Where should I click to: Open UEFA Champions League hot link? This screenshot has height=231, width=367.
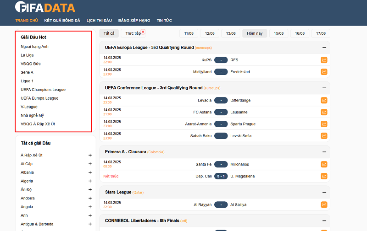(x=43, y=90)
